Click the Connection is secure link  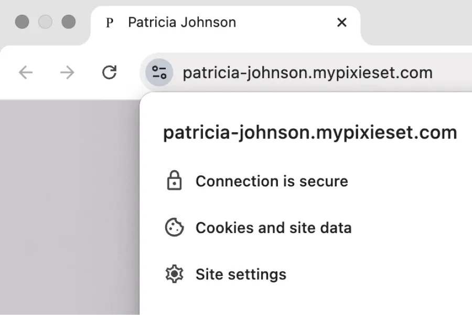271,181
